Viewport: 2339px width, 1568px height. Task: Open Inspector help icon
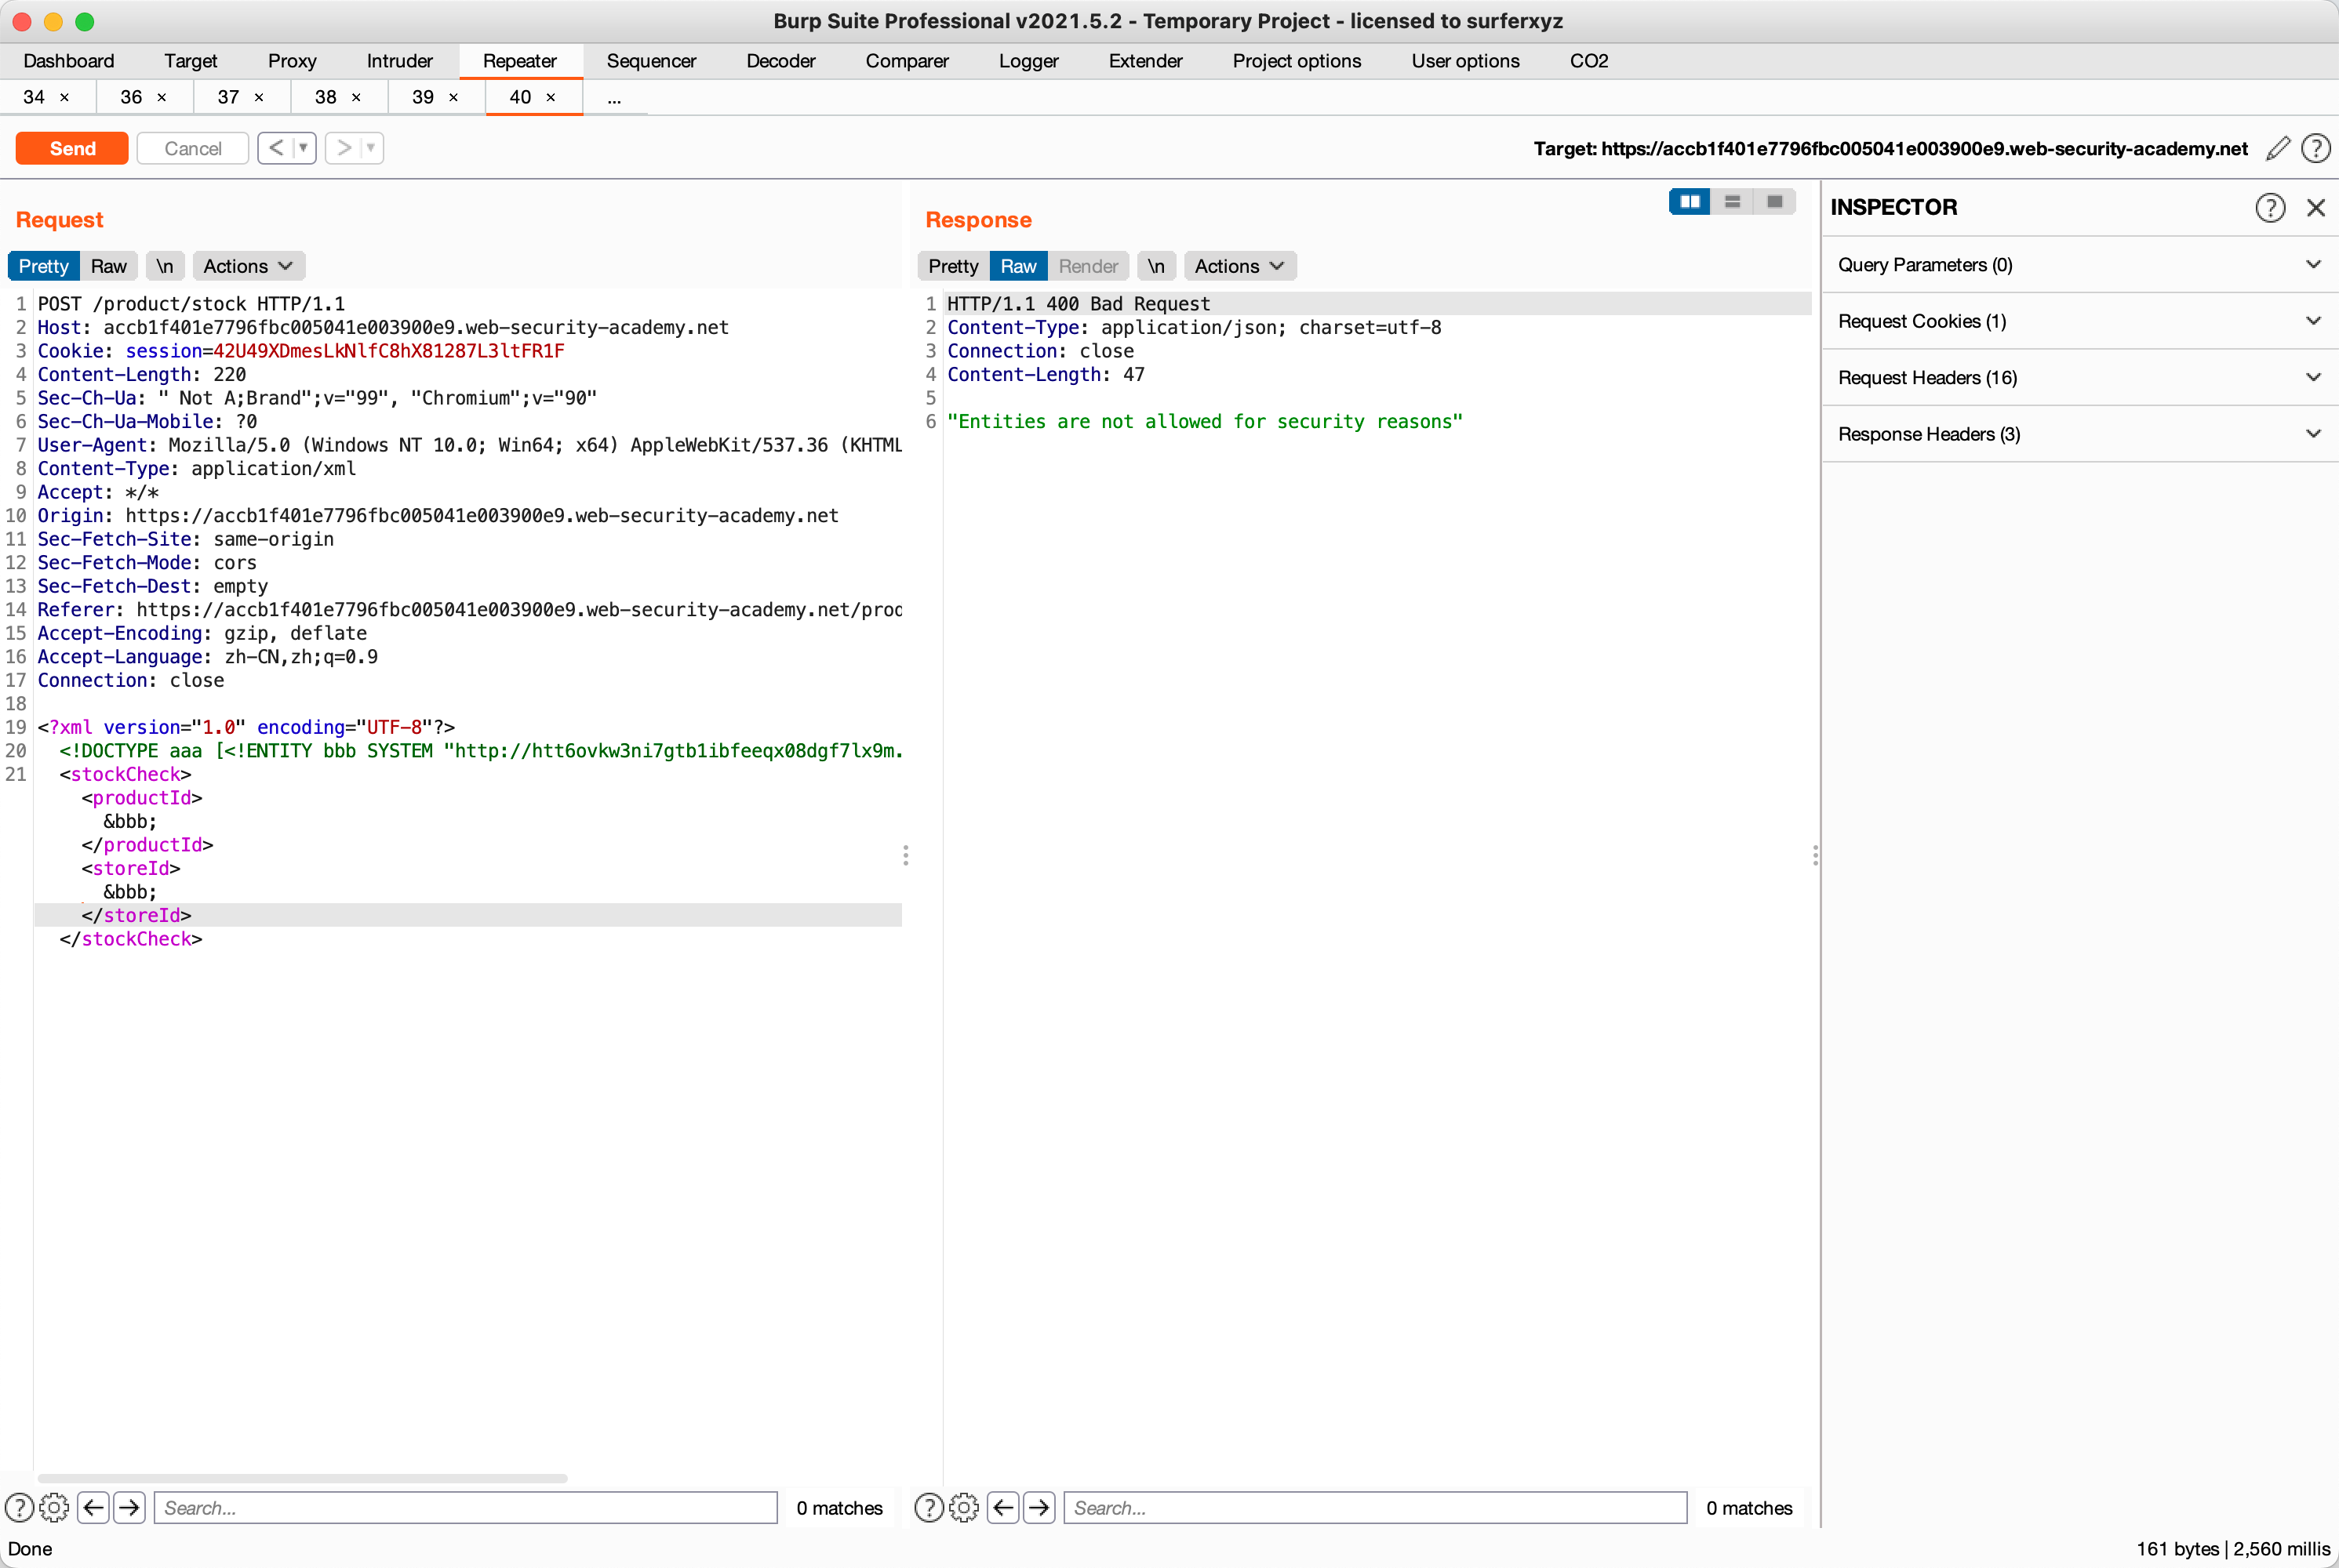(2270, 207)
